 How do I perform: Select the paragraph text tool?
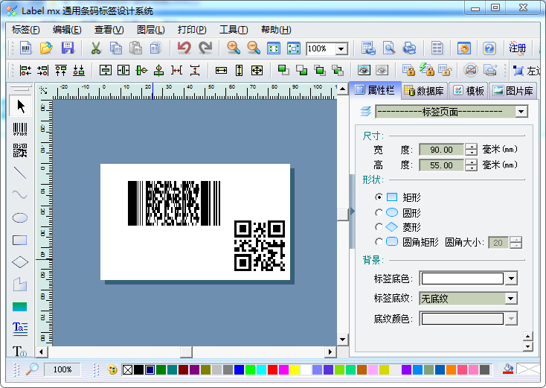(20, 328)
